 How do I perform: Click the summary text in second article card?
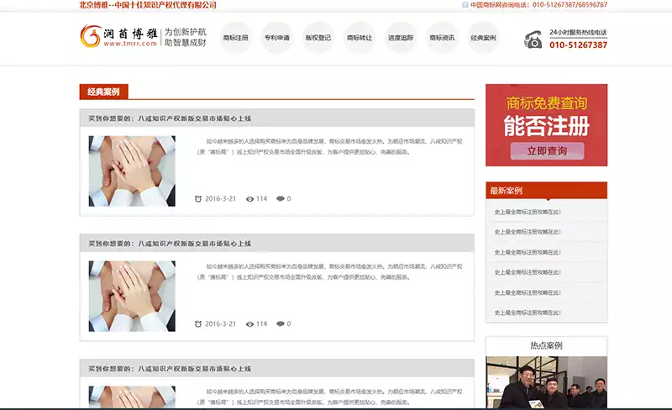click(x=329, y=271)
